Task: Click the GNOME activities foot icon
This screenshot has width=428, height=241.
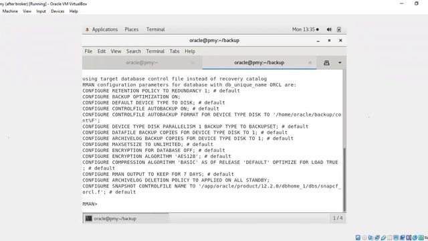Action: pyautogui.click(x=87, y=29)
